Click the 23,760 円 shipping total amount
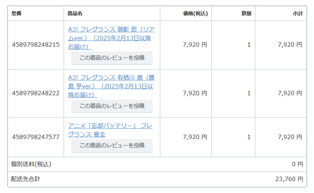 pyautogui.click(x=289, y=179)
